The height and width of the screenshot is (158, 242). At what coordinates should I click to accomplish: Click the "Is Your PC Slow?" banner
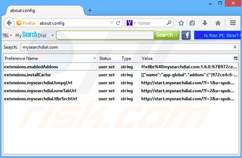217,35
